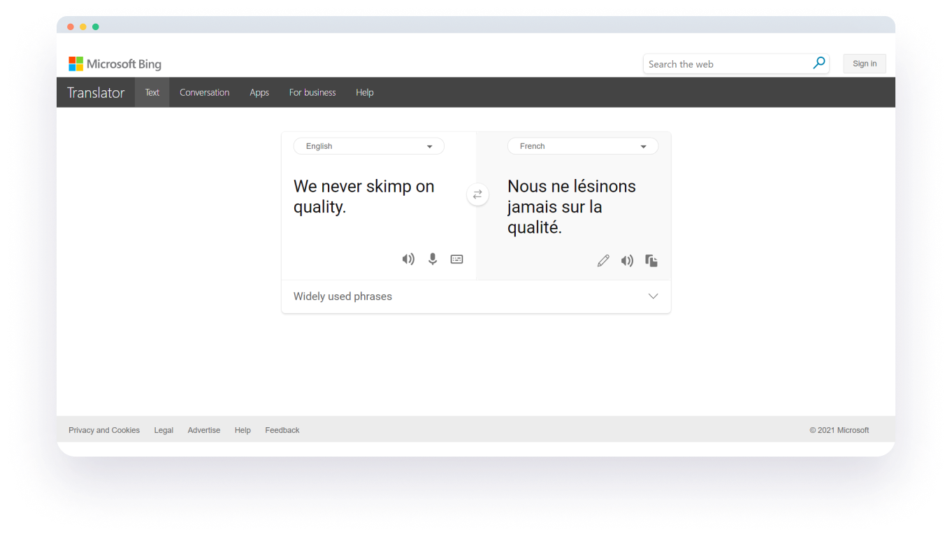Image resolution: width=952 pixels, height=537 pixels.
Task: Edit the translation with the pencil icon
Action: [x=603, y=260]
